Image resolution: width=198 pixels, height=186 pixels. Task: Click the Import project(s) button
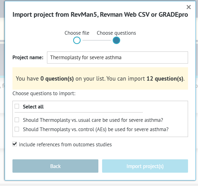tap(145, 166)
